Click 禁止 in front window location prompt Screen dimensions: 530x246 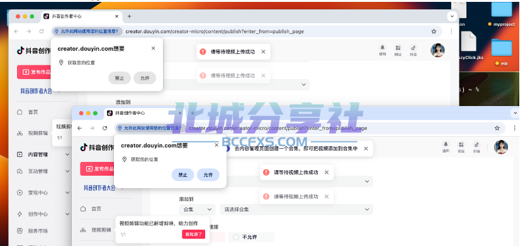click(183, 175)
